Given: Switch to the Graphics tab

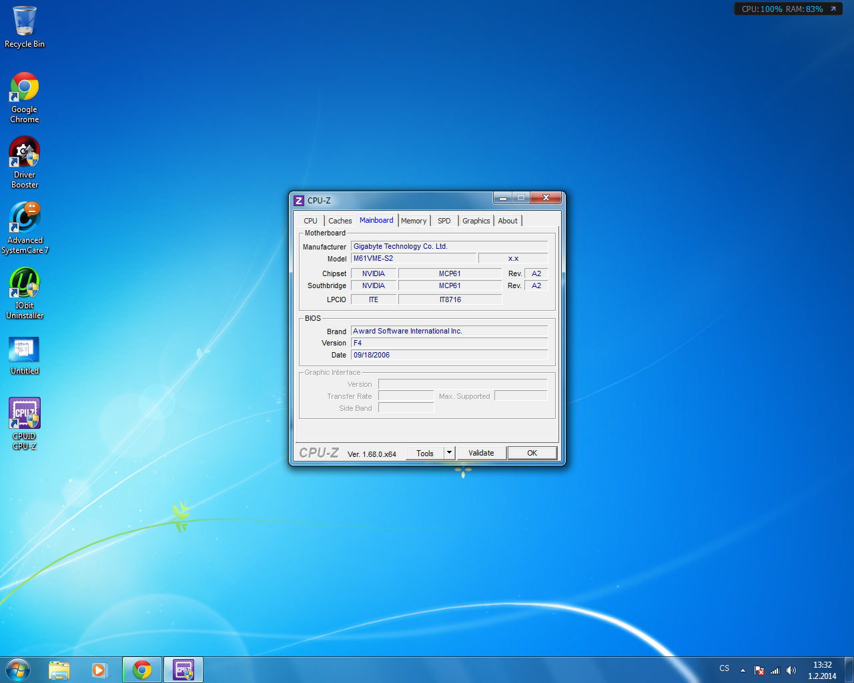Looking at the screenshot, I should pos(476,221).
